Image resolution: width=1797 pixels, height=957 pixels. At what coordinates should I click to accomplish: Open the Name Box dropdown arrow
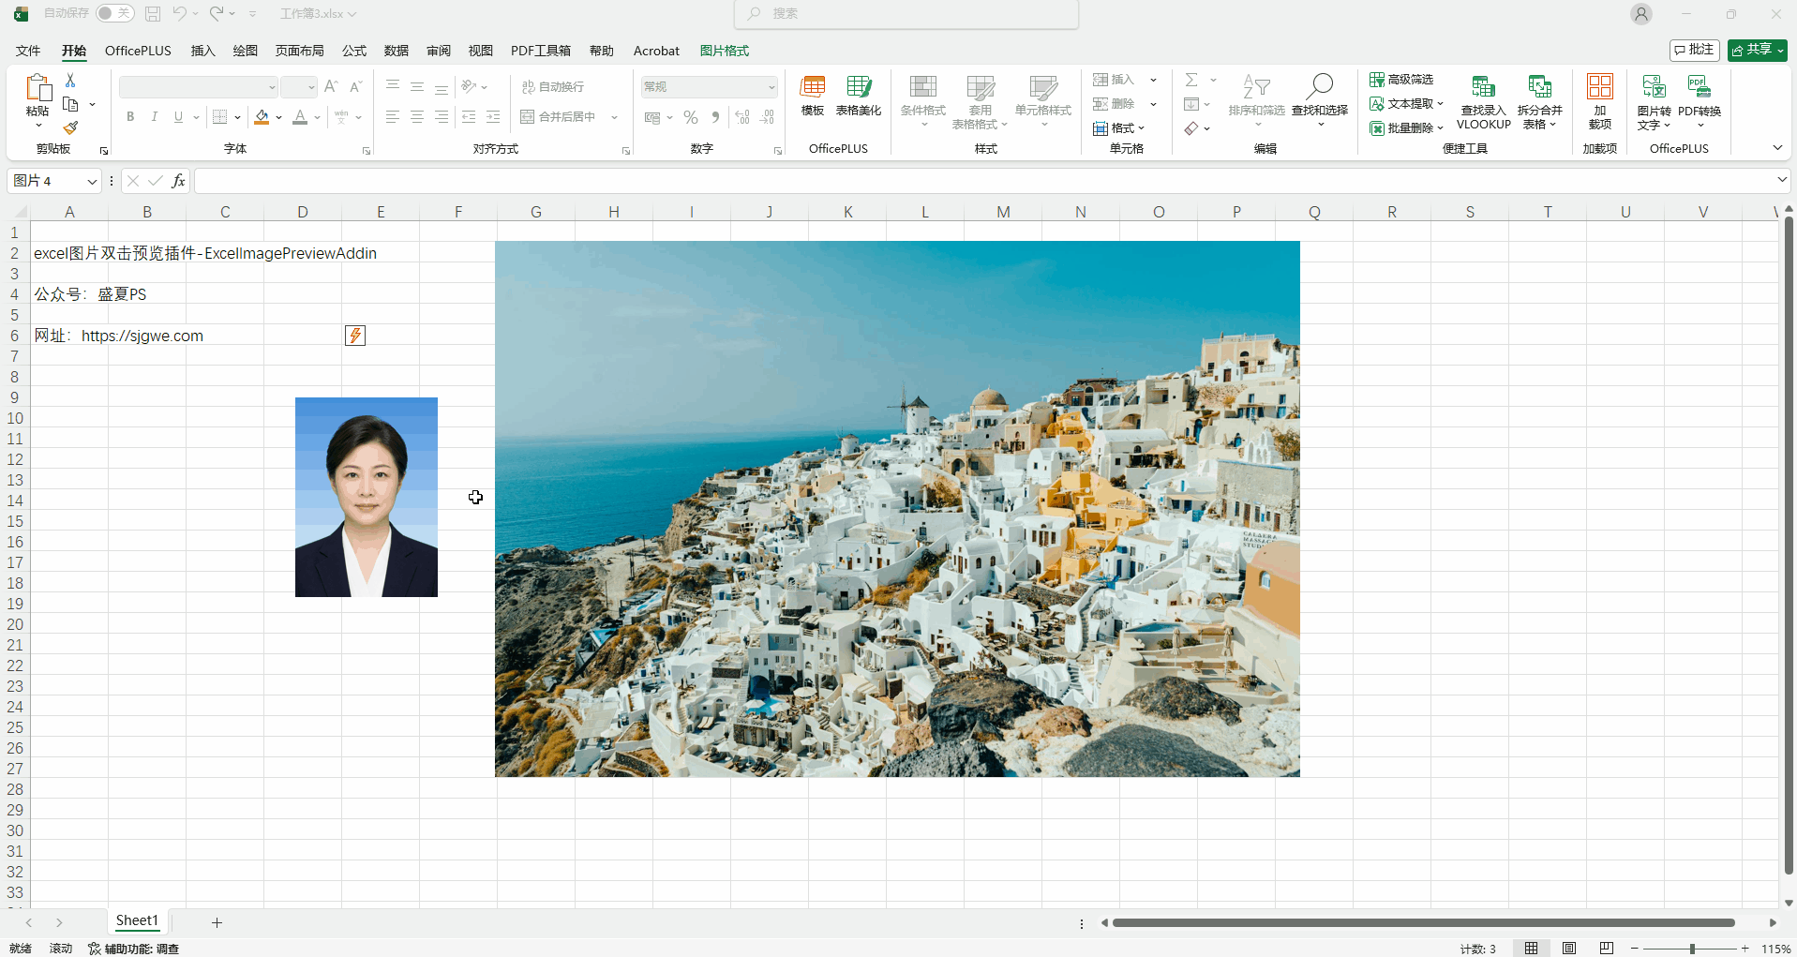(x=92, y=181)
